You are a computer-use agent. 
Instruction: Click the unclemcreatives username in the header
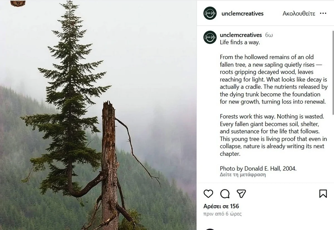[242, 13]
